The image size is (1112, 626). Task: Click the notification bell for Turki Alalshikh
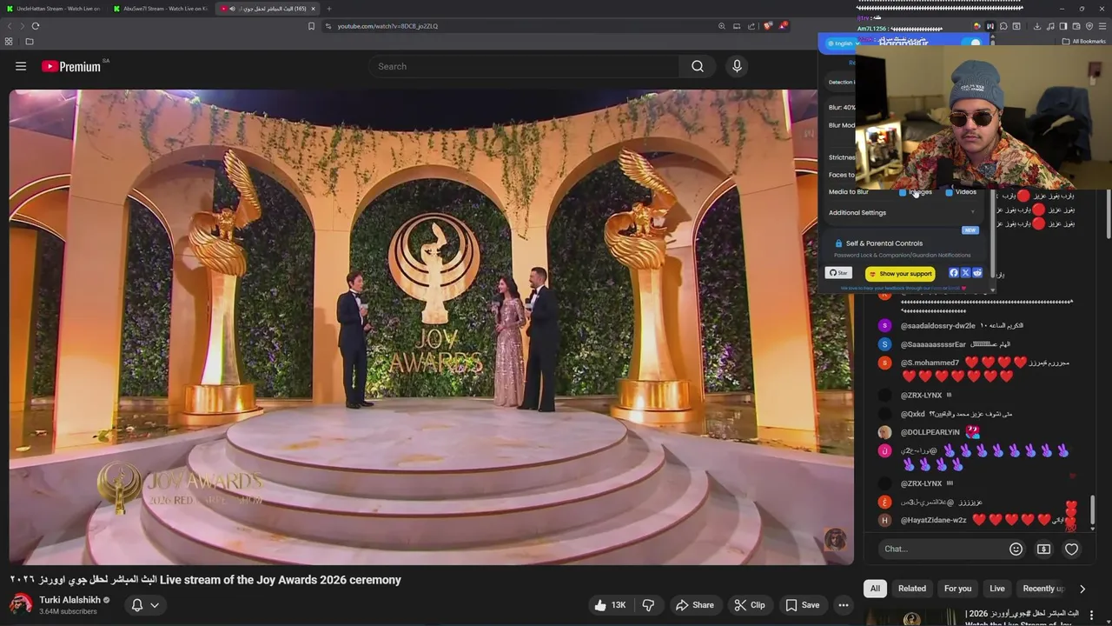[136, 605]
